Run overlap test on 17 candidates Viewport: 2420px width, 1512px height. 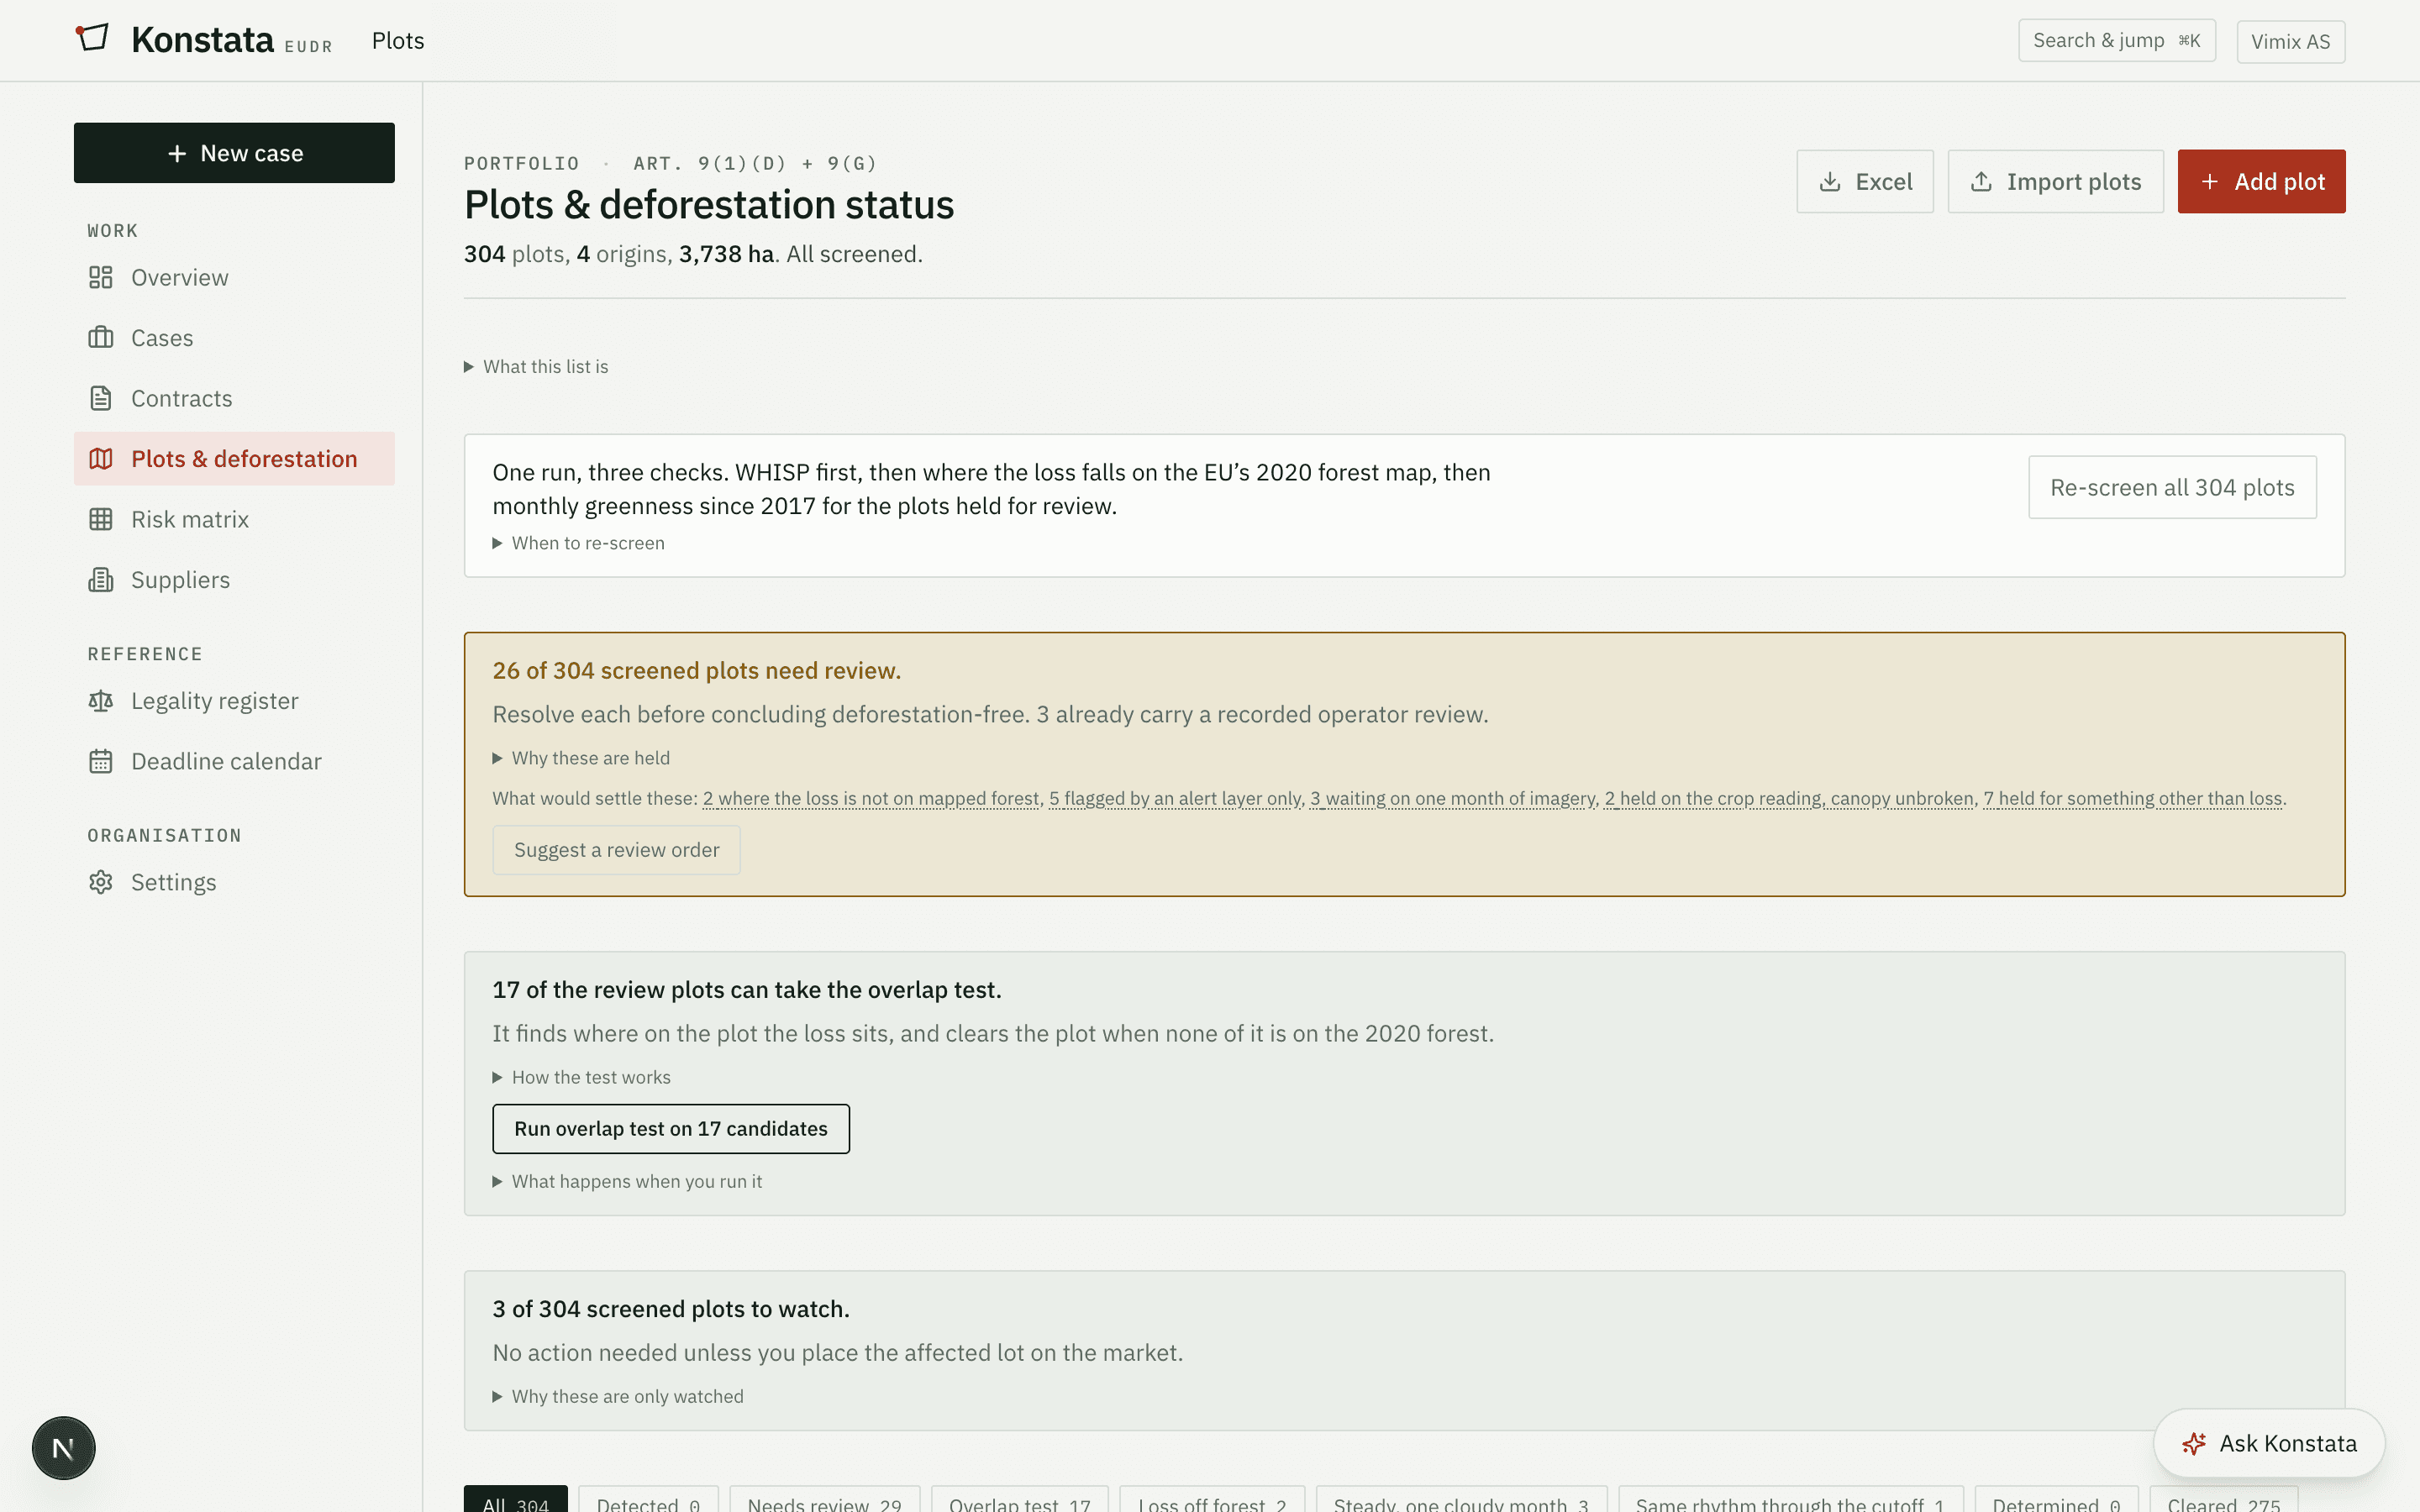[x=671, y=1129]
